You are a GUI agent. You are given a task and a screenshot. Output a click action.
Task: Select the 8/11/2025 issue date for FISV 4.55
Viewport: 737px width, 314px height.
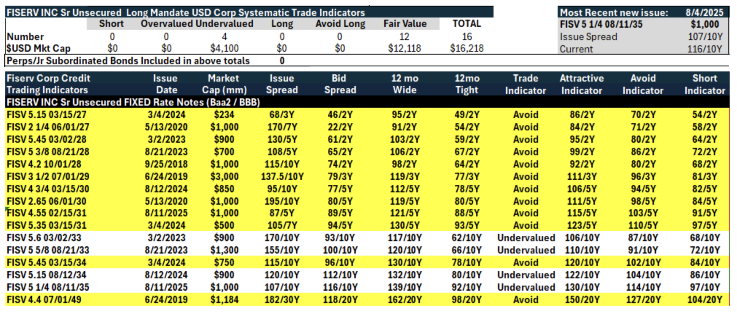[166, 213]
